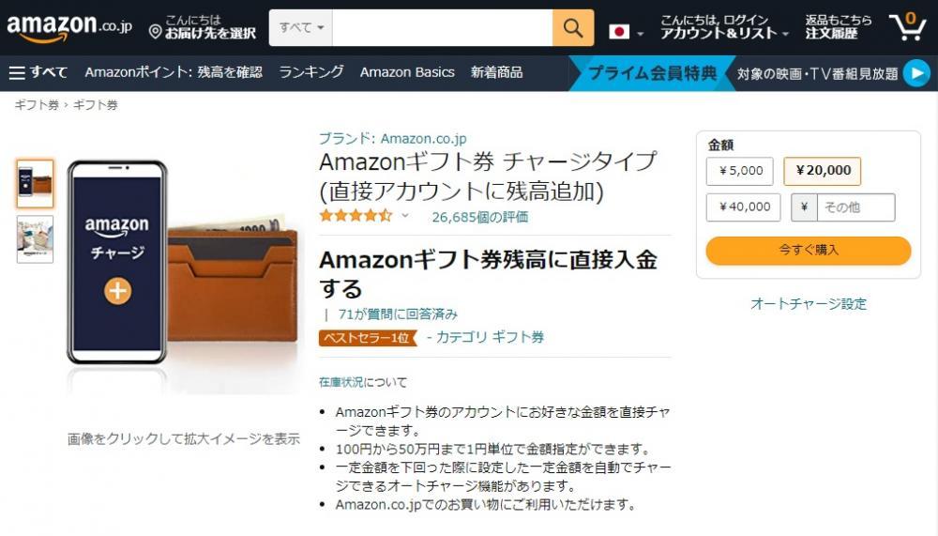Click the delivery location pin icon
938x536 pixels.
point(155,32)
